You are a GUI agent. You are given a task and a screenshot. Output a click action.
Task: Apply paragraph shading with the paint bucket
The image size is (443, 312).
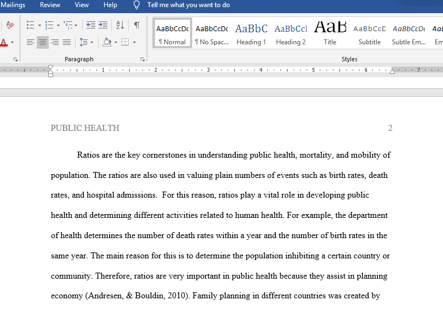pos(107,42)
